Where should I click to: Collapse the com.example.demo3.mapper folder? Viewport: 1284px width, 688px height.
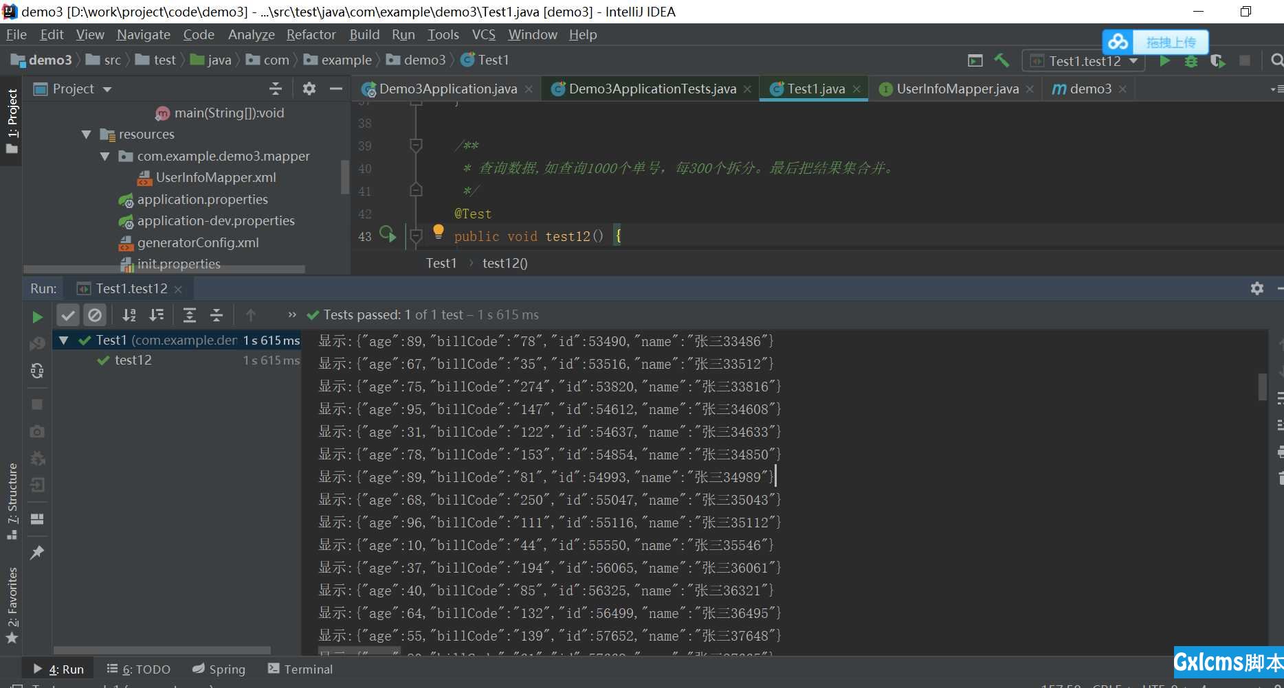pos(104,157)
